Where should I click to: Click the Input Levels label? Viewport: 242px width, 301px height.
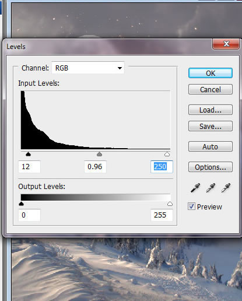38,83
